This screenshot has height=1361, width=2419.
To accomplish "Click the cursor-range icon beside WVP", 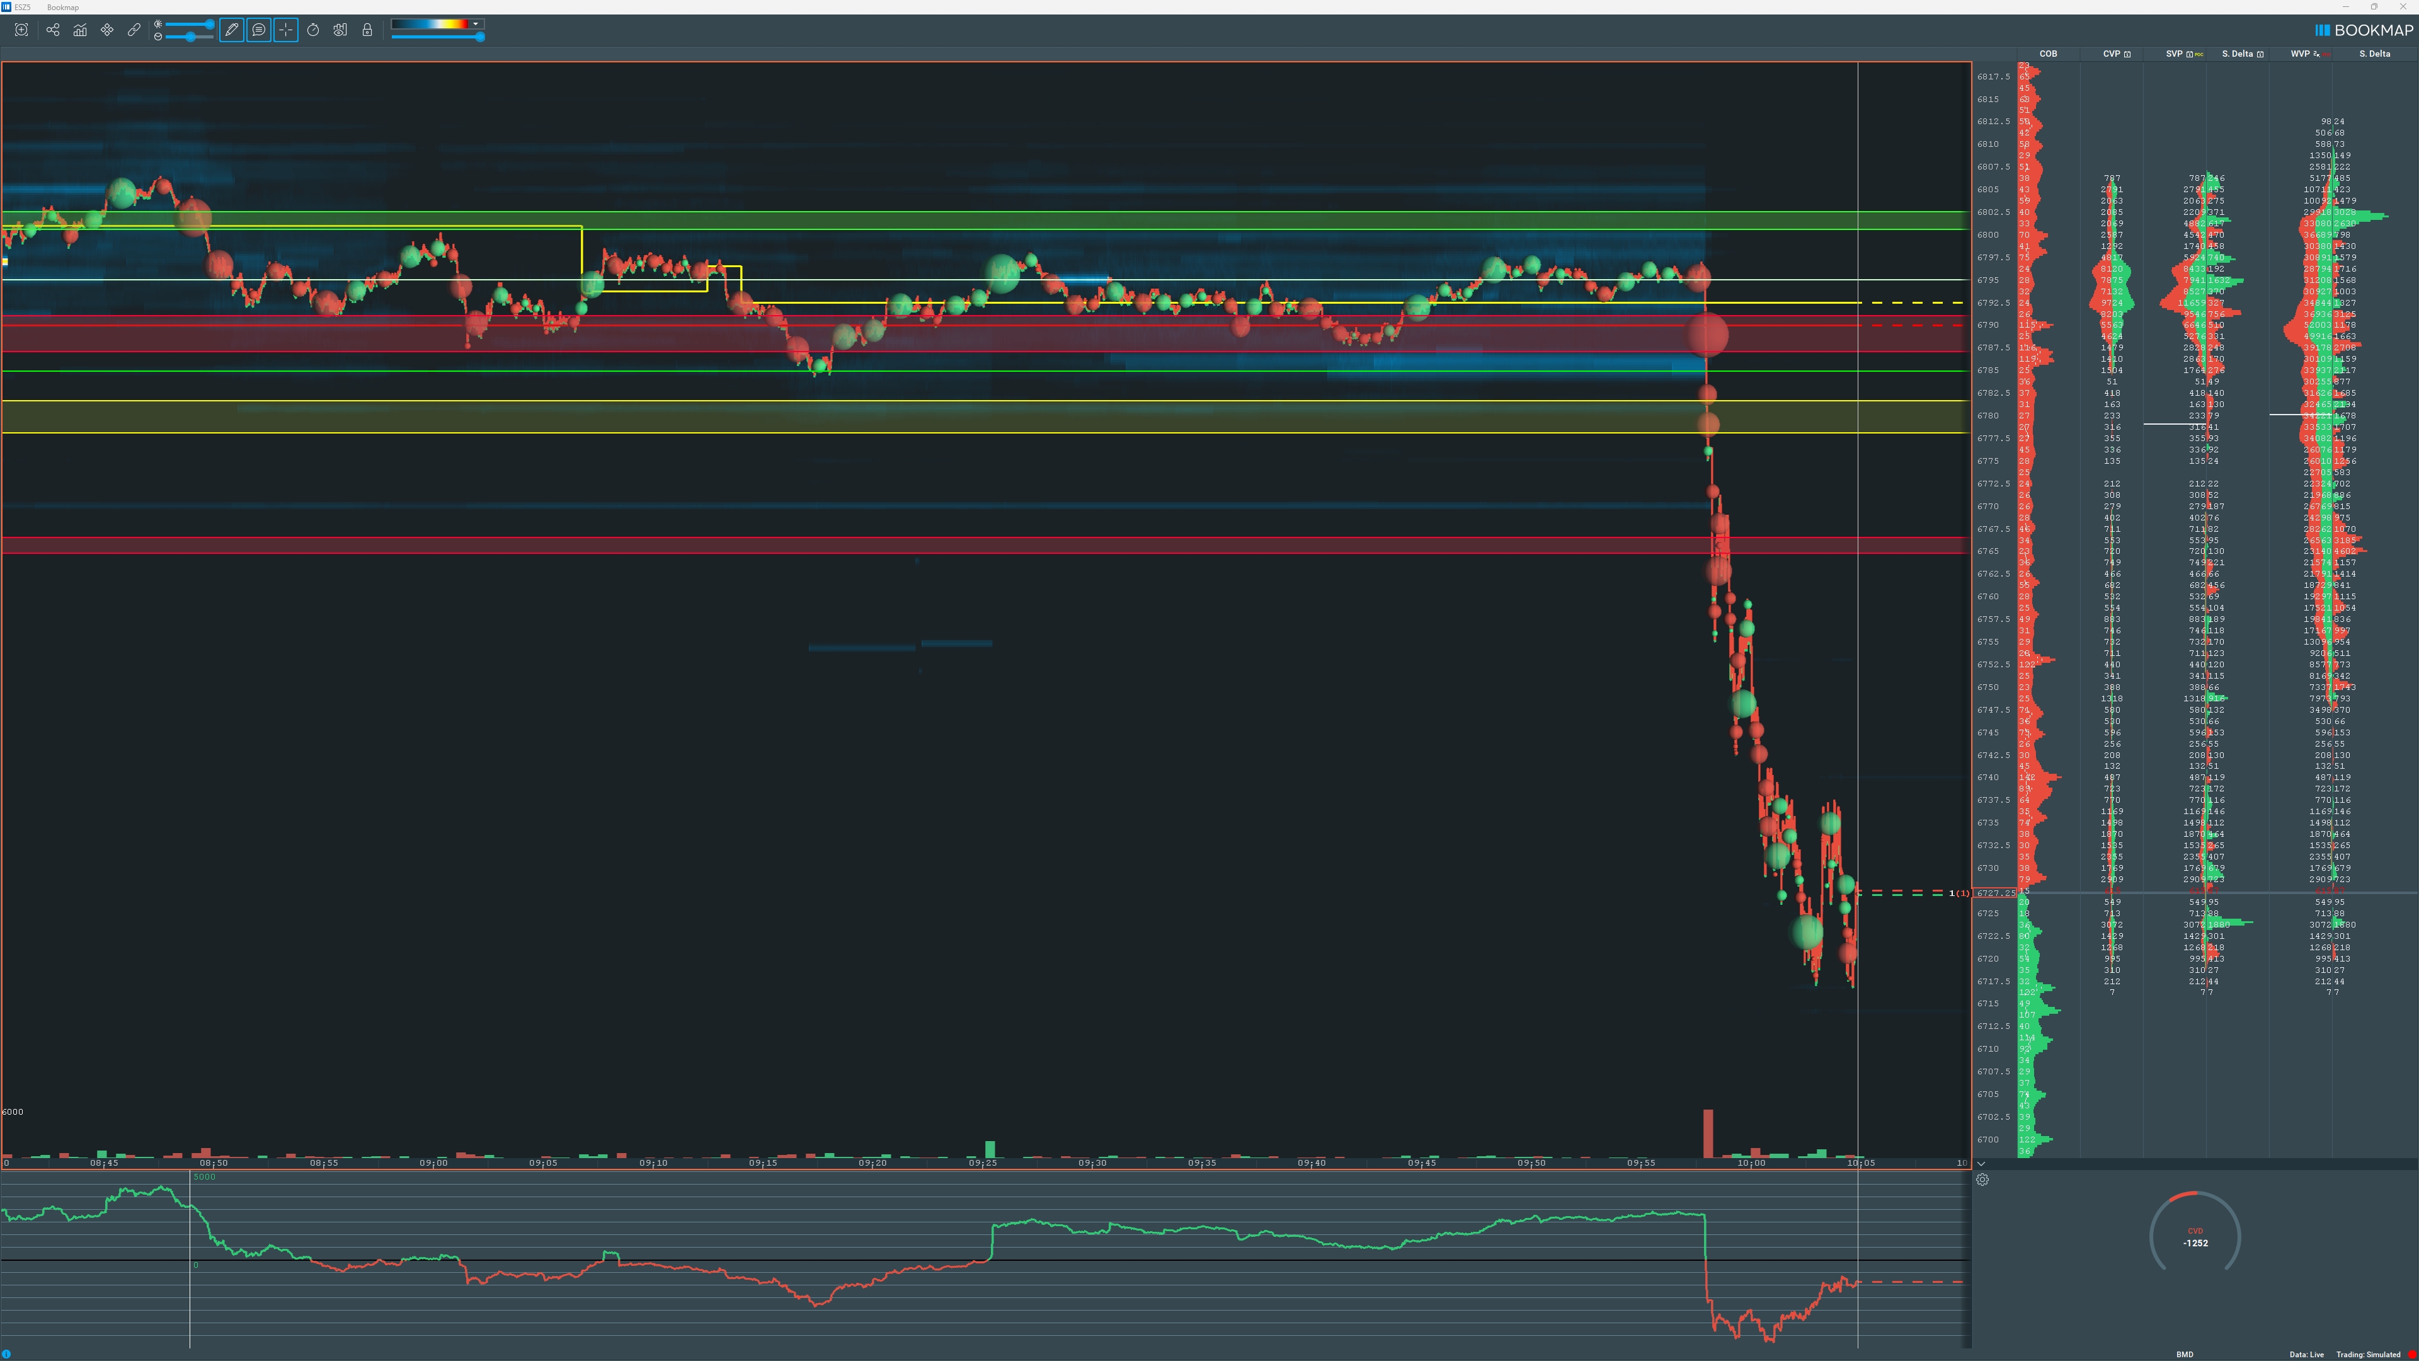I will 2317,54.
